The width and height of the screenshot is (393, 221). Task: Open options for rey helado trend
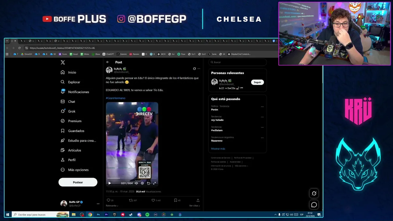(262, 117)
